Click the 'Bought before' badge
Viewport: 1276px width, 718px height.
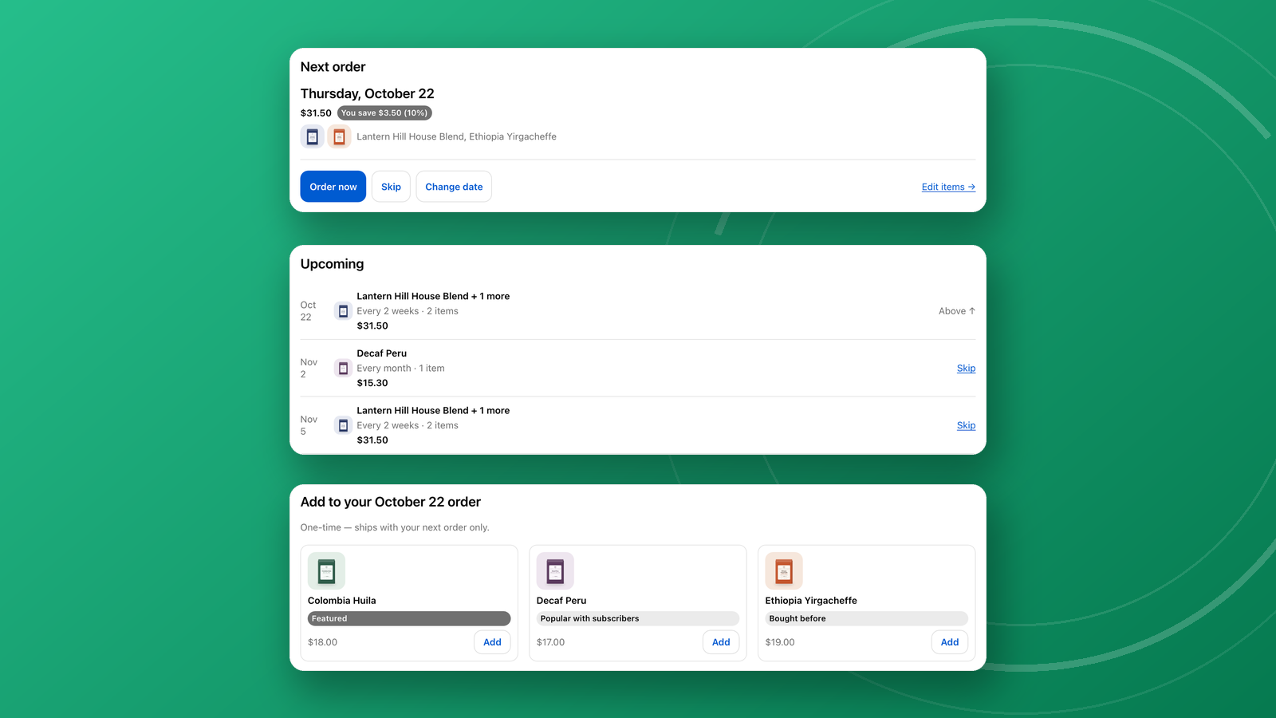(x=867, y=618)
